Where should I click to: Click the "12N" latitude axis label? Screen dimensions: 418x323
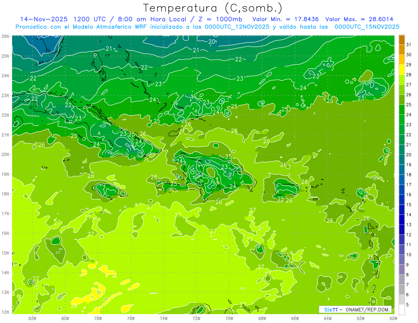tap(5, 312)
